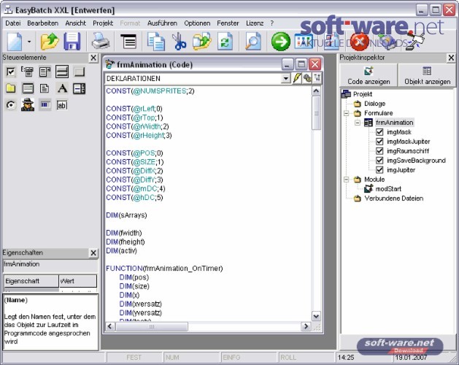Select the circle-dot control icon in Steuerelemente

[x=10, y=105]
